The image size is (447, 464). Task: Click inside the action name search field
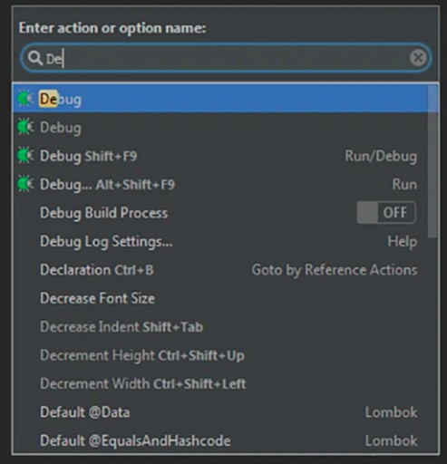coord(226,58)
